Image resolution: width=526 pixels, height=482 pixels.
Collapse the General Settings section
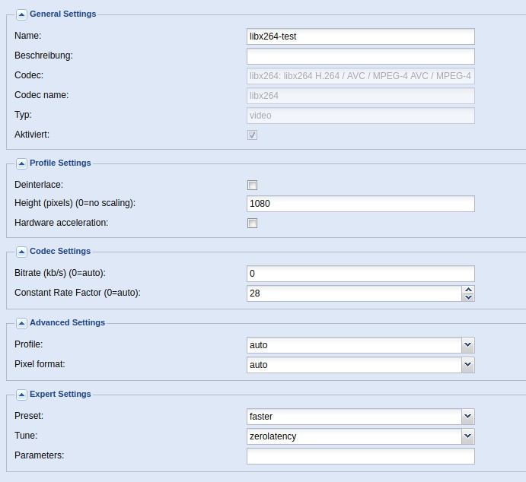[21, 14]
